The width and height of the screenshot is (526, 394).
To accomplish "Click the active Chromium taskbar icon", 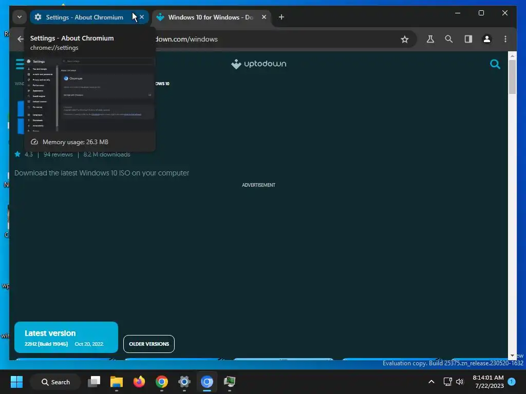I will click(207, 382).
